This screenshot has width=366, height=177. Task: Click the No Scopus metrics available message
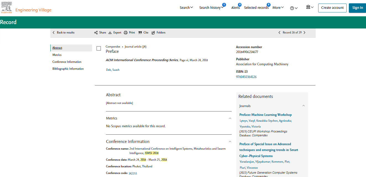coord(136,126)
